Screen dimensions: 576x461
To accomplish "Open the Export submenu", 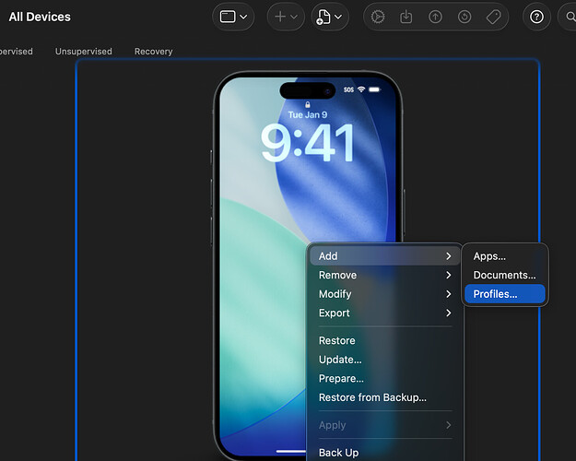I will click(384, 313).
